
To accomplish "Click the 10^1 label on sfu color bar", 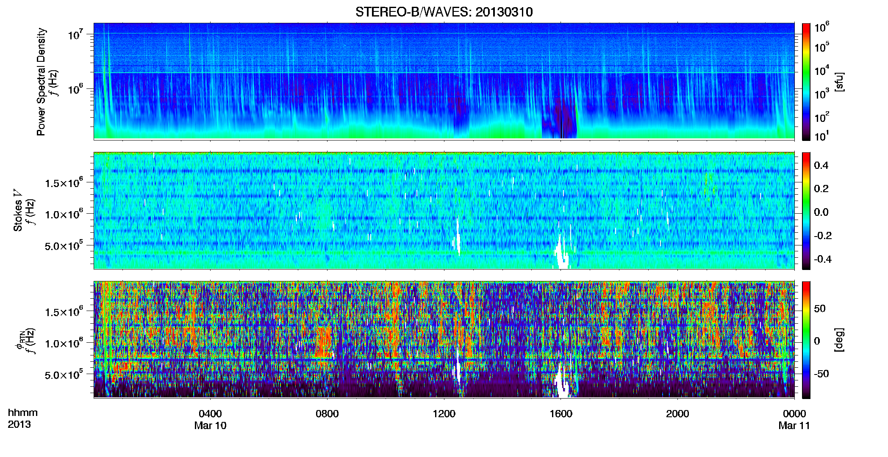I will [822, 136].
